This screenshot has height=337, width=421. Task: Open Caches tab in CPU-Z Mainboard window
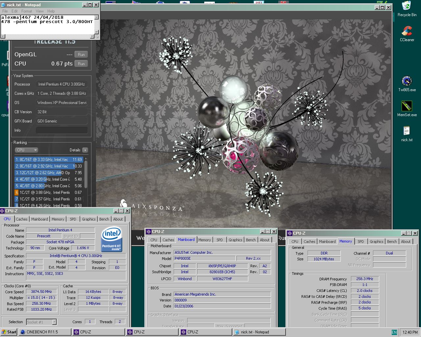coord(168,240)
